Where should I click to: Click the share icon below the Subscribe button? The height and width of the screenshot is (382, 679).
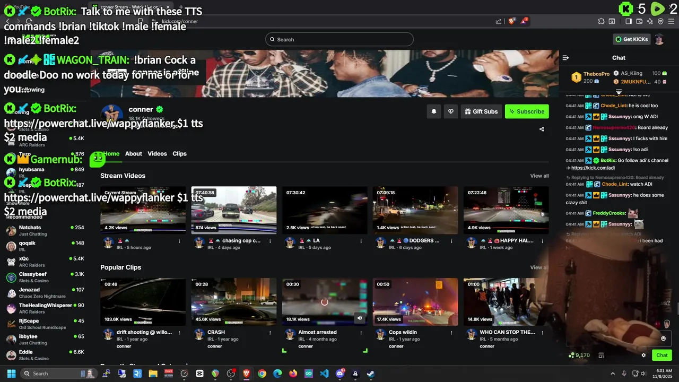(x=542, y=129)
